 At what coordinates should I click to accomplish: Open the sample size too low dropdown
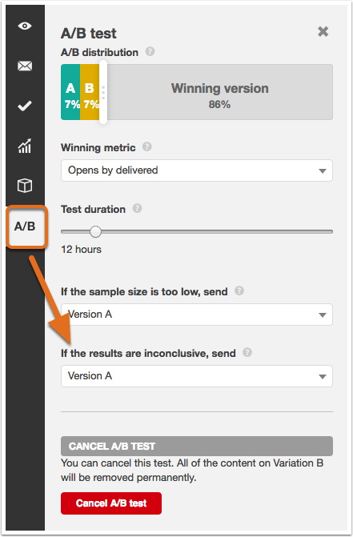pos(197,315)
